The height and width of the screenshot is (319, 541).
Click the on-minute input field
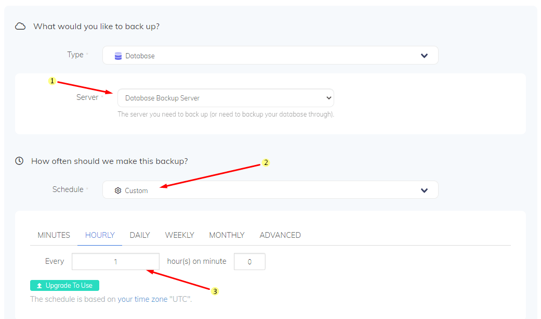click(249, 262)
